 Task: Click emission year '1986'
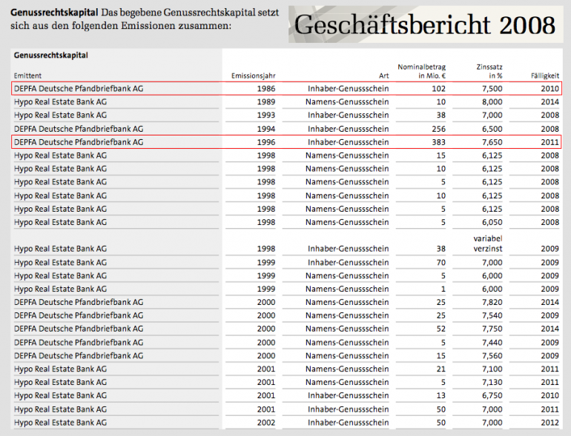tap(266, 89)
